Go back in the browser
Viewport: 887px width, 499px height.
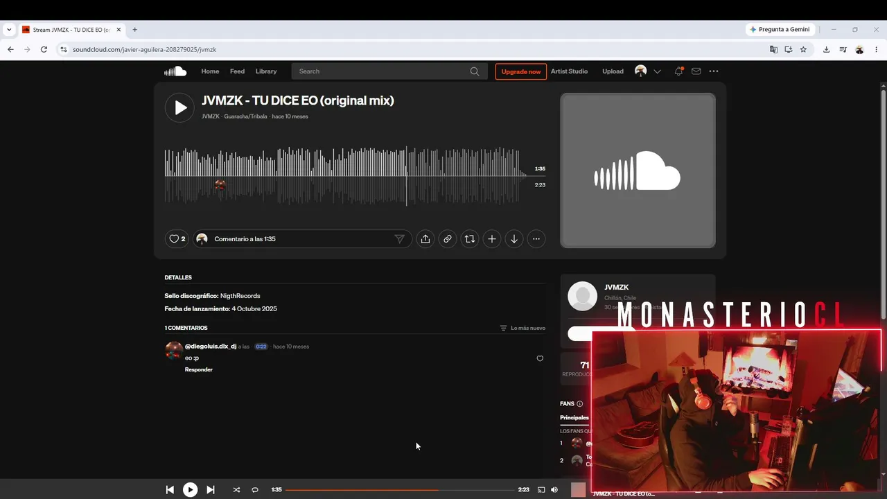10,49
